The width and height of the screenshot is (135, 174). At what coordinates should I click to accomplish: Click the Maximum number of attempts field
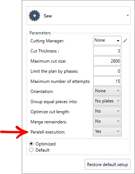tap(107, 81)
